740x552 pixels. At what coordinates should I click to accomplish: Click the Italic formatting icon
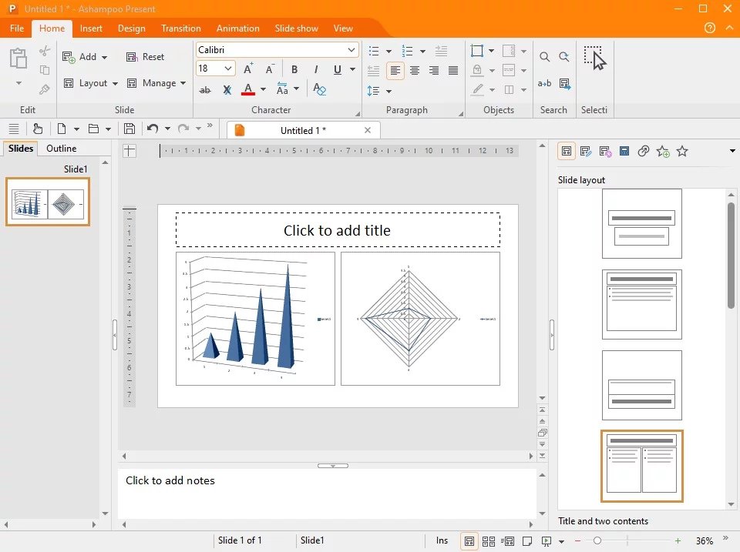(315, 70)
